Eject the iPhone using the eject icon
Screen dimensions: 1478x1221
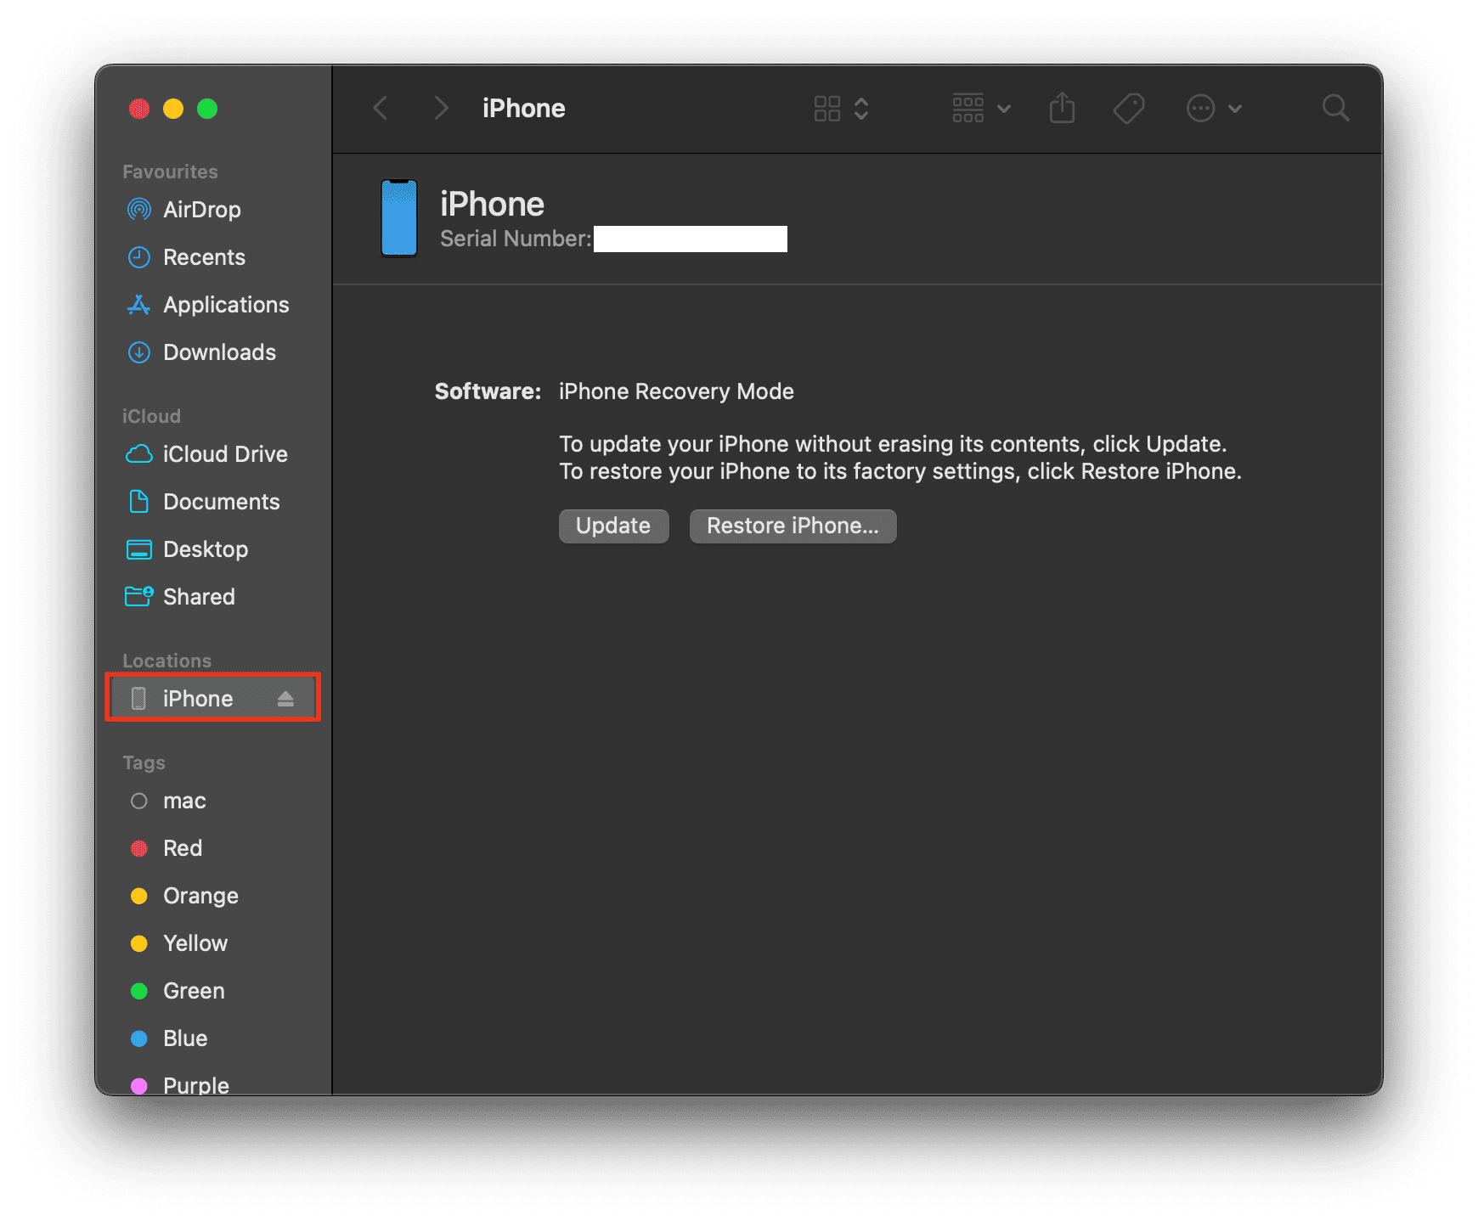(285, 699)
